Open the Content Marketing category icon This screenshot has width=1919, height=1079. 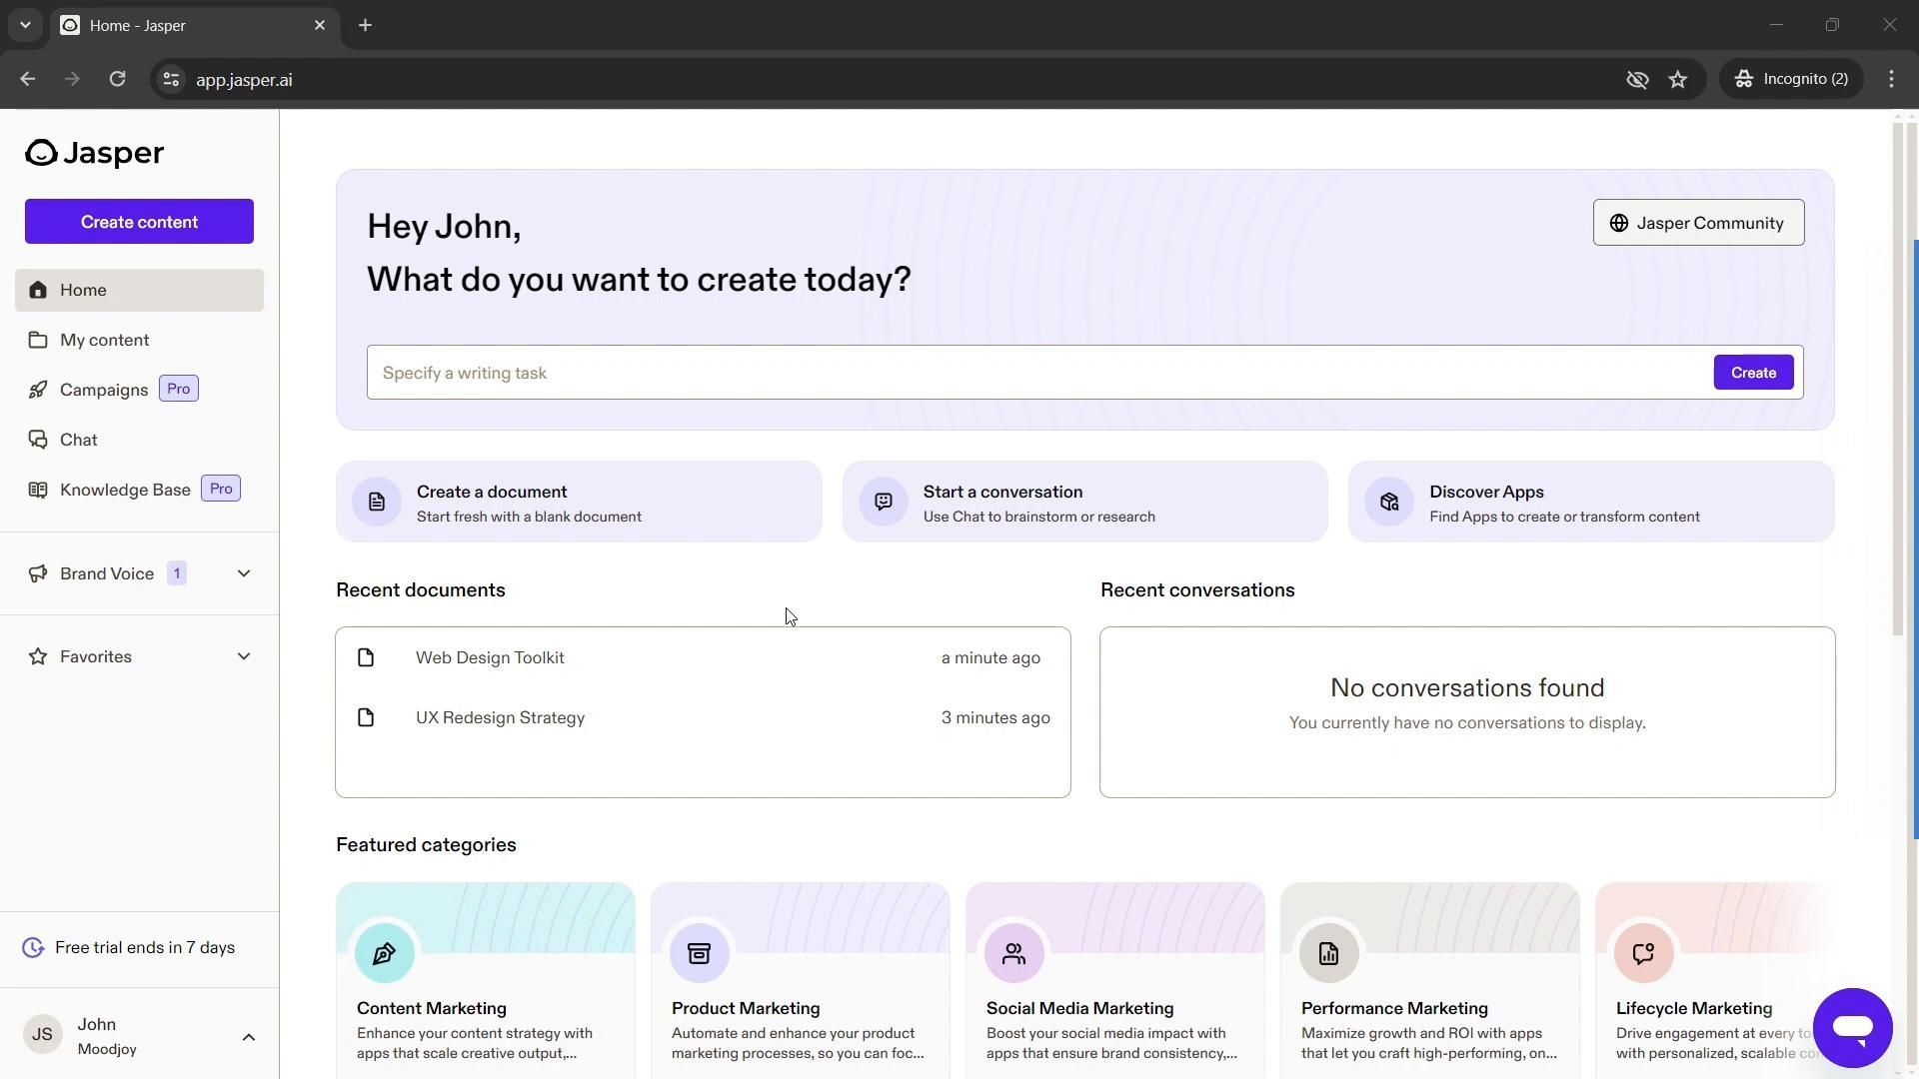point(384,953)
